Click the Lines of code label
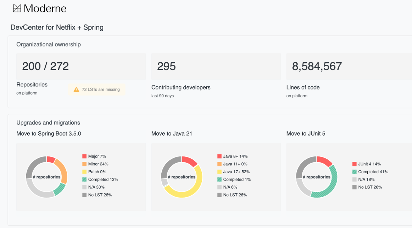 (303, 87)
